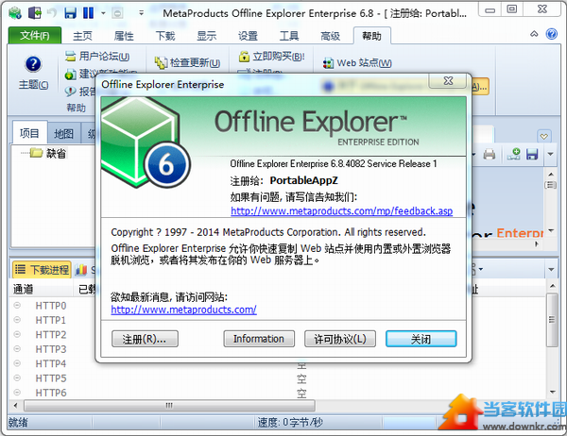Click the down arrow of download list scrollbar
Viewport: 567px width, 436px height.
[552, 392]
